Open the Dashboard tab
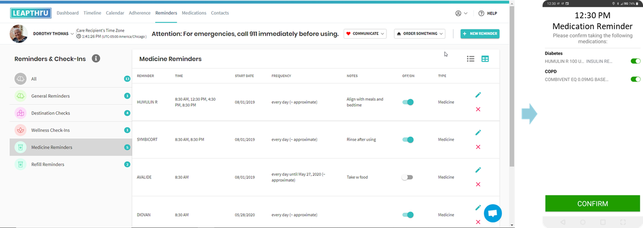Screen dimensions: 643x228 coord(68,13)
